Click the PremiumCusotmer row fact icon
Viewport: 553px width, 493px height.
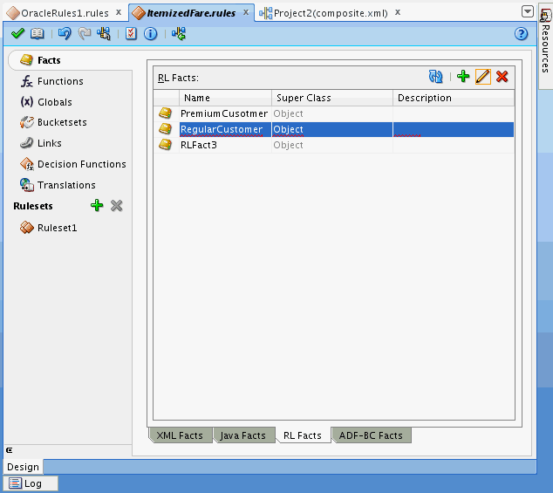(x=165, y=113)
